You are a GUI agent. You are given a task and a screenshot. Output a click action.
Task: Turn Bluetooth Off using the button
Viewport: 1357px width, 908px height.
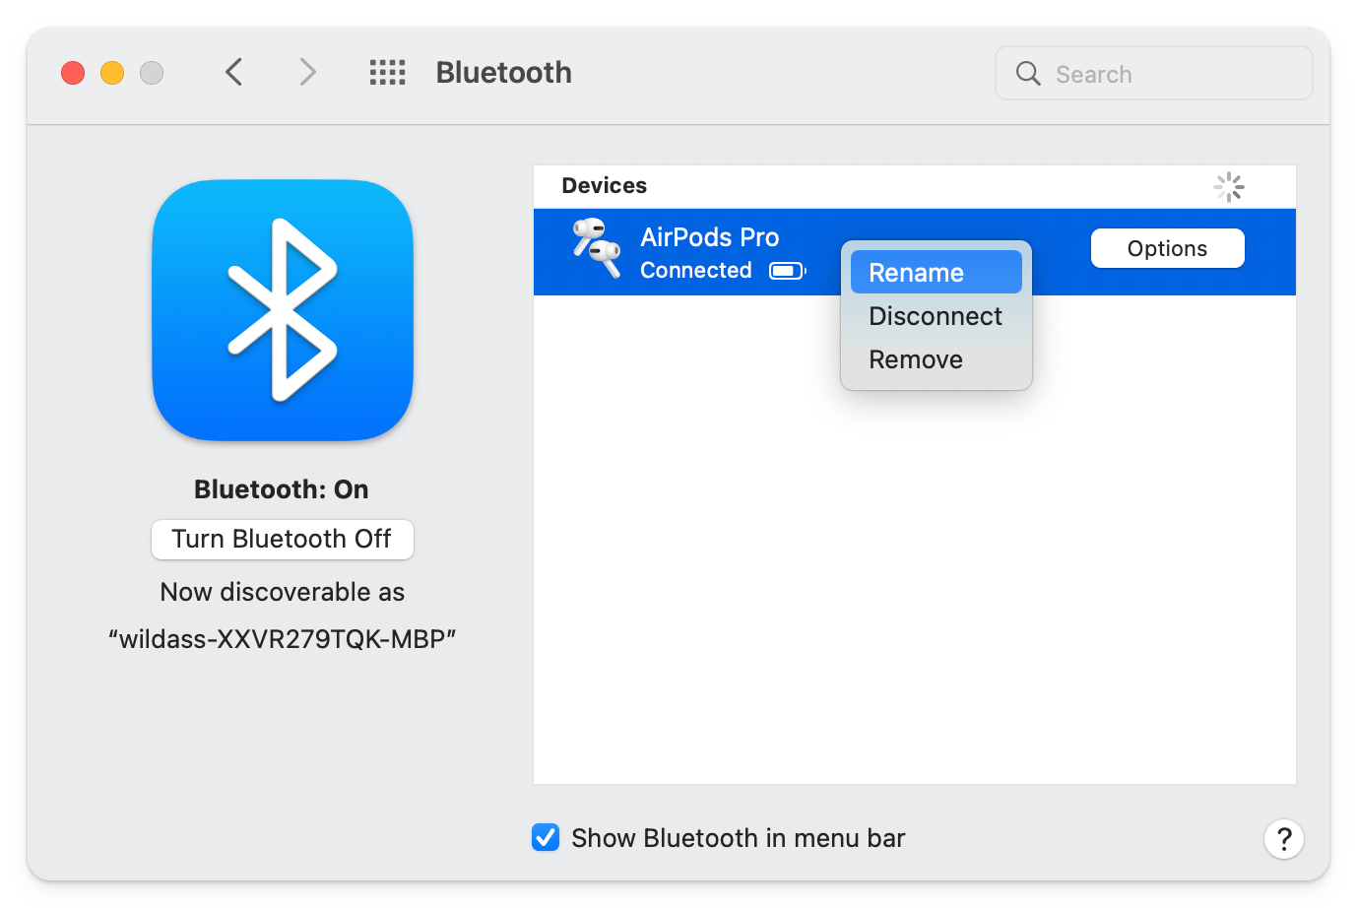pos(282,539)
